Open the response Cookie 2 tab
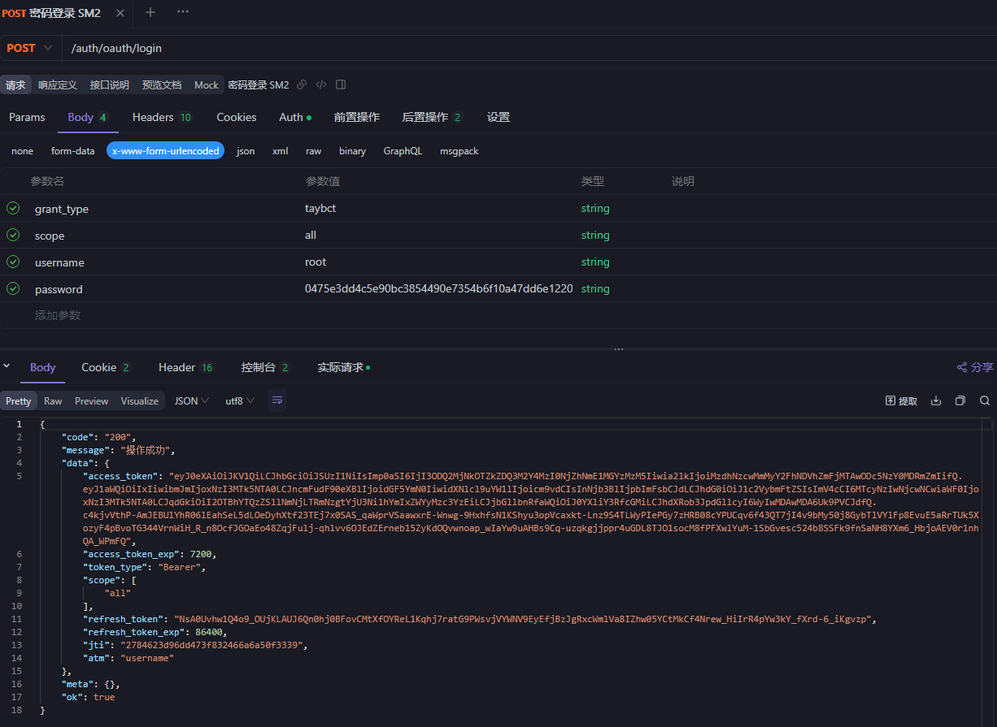997x727 pixels. pyautogui.click(x=106, y=367)
